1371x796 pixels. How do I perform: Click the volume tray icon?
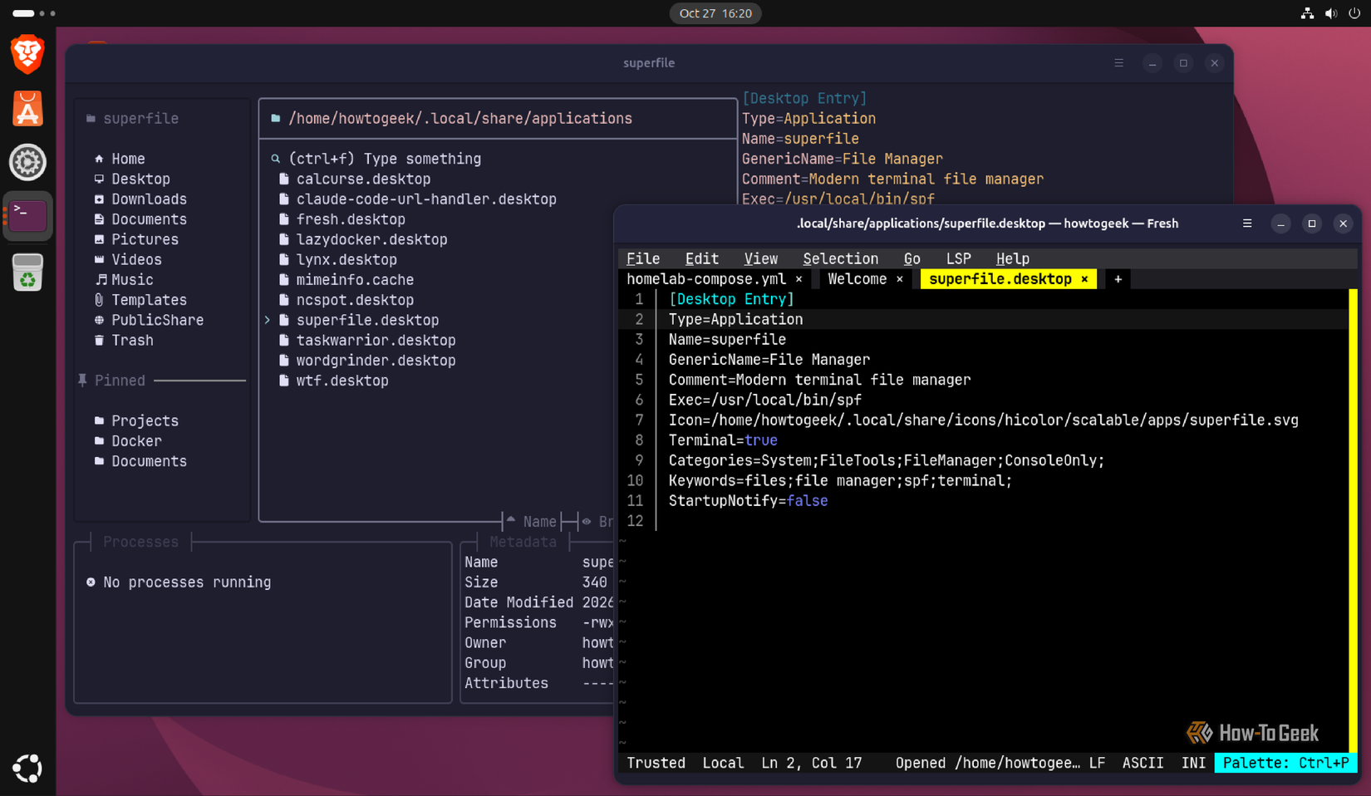coord(1330,13)
